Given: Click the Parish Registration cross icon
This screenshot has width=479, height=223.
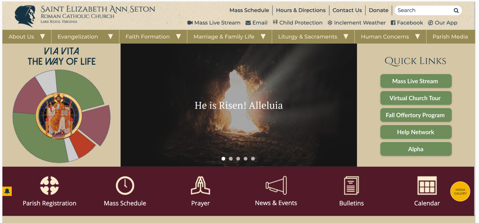Looking at the screenshot, I should coord(49,186).
